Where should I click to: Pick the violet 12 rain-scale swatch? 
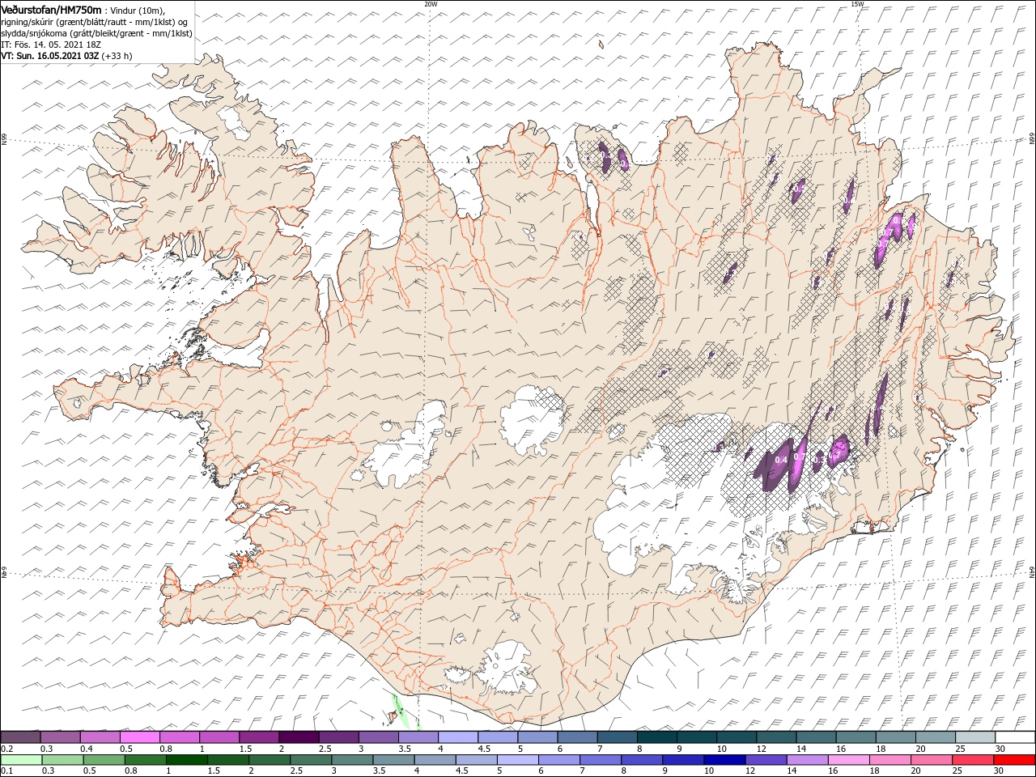click(x=765, y=760)
